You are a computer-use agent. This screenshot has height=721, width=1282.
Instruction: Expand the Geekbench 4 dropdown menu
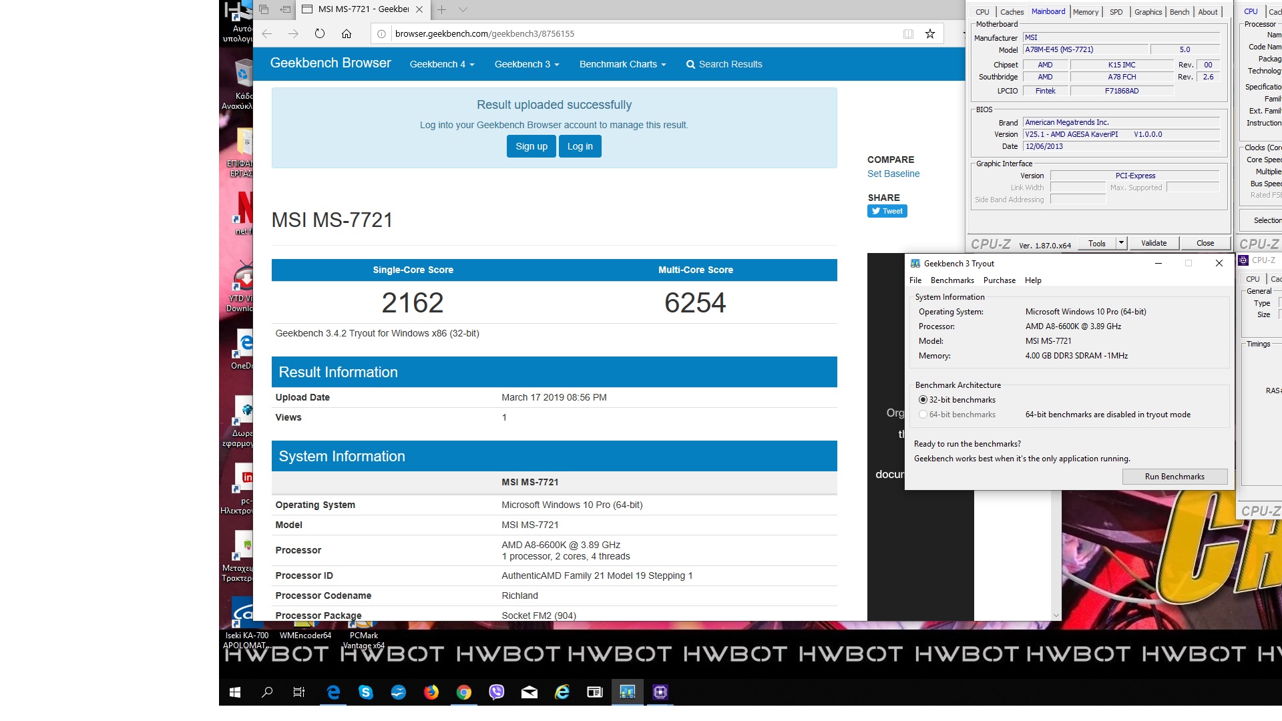(442, 64)
